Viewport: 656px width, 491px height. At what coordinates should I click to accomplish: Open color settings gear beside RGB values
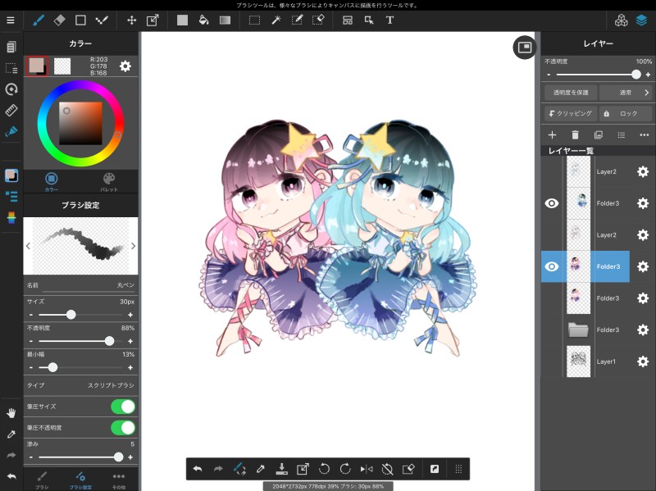coord(125,66)
